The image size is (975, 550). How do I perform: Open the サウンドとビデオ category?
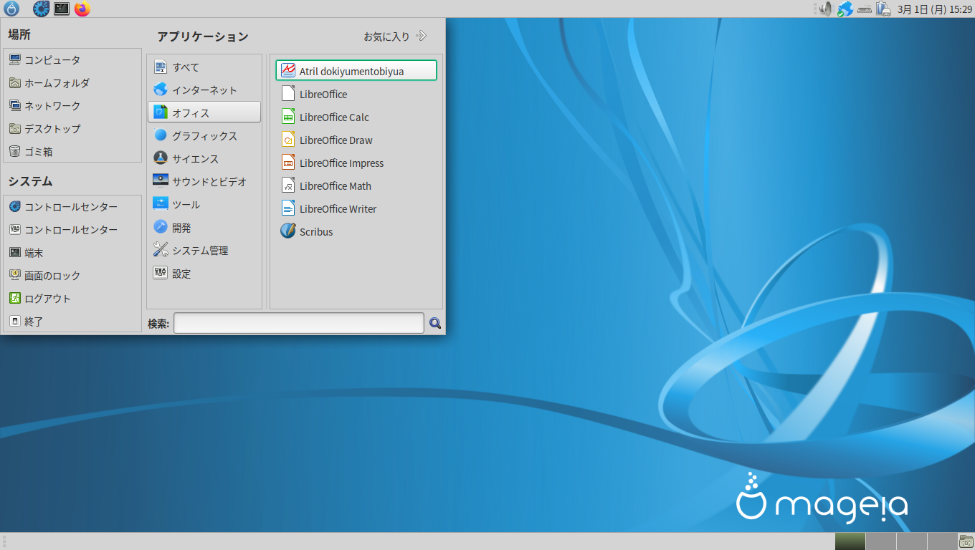204,182
